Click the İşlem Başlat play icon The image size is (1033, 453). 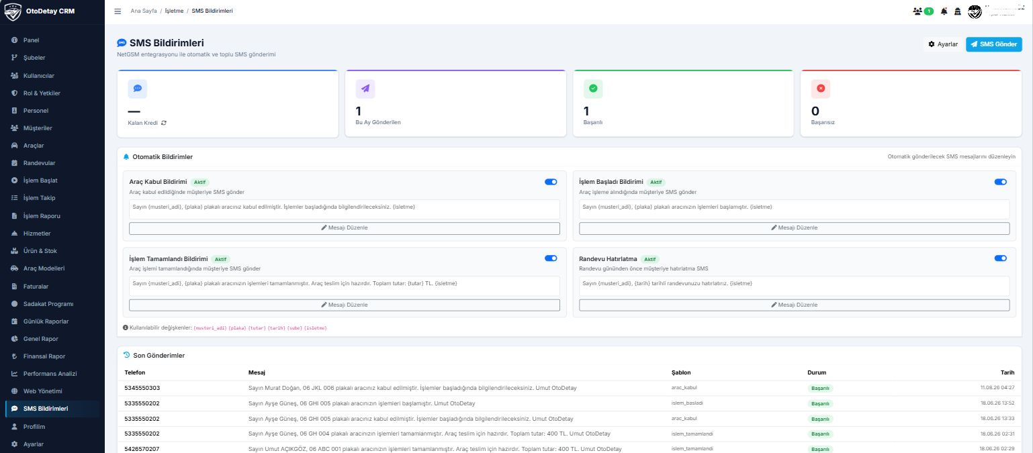[x=14, y=181]
